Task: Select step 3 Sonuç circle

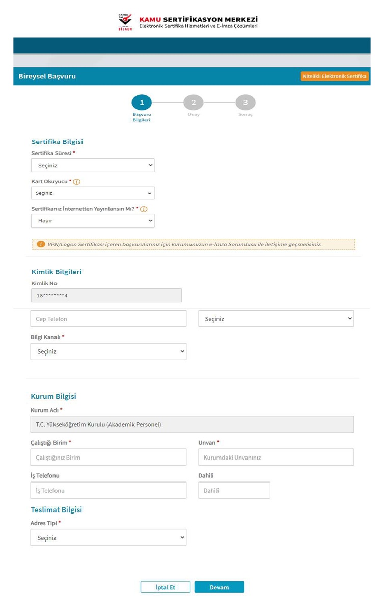Action: coord(245,103)
